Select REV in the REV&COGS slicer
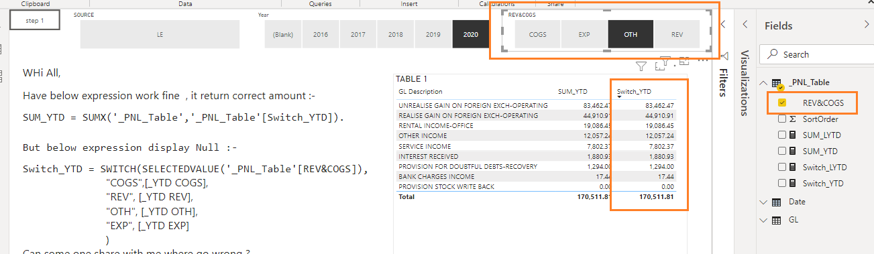 coord(677,34)
